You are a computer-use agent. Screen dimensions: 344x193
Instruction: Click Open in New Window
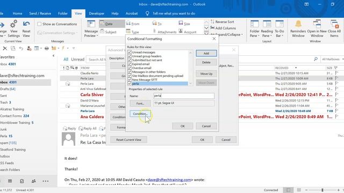317,28
